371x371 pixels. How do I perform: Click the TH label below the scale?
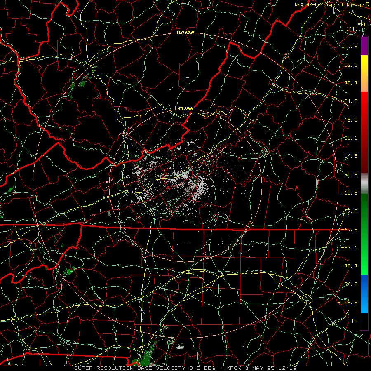click(354, 321)
